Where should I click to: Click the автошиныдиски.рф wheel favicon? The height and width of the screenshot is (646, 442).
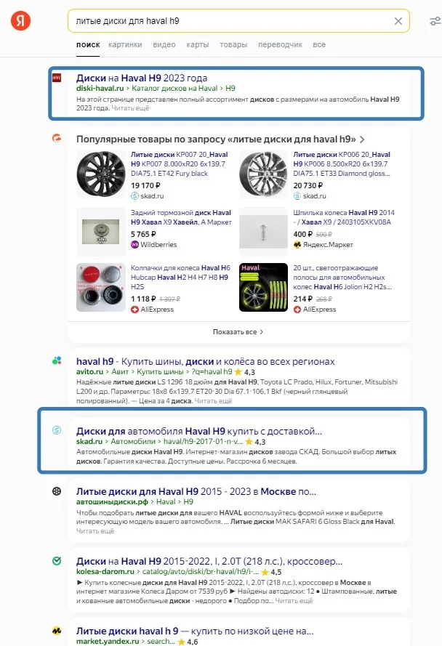click(57, 492)
